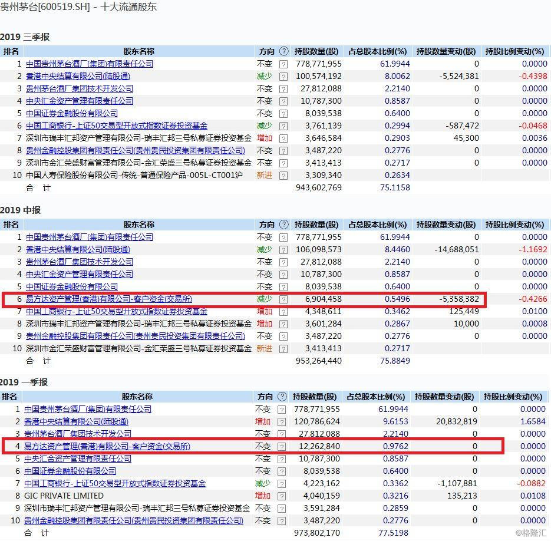Click 占总股本比例(%) header in 中报 table

(377, 225)
